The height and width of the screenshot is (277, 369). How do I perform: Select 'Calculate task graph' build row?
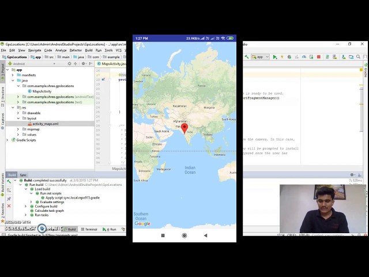pos(47,211)
